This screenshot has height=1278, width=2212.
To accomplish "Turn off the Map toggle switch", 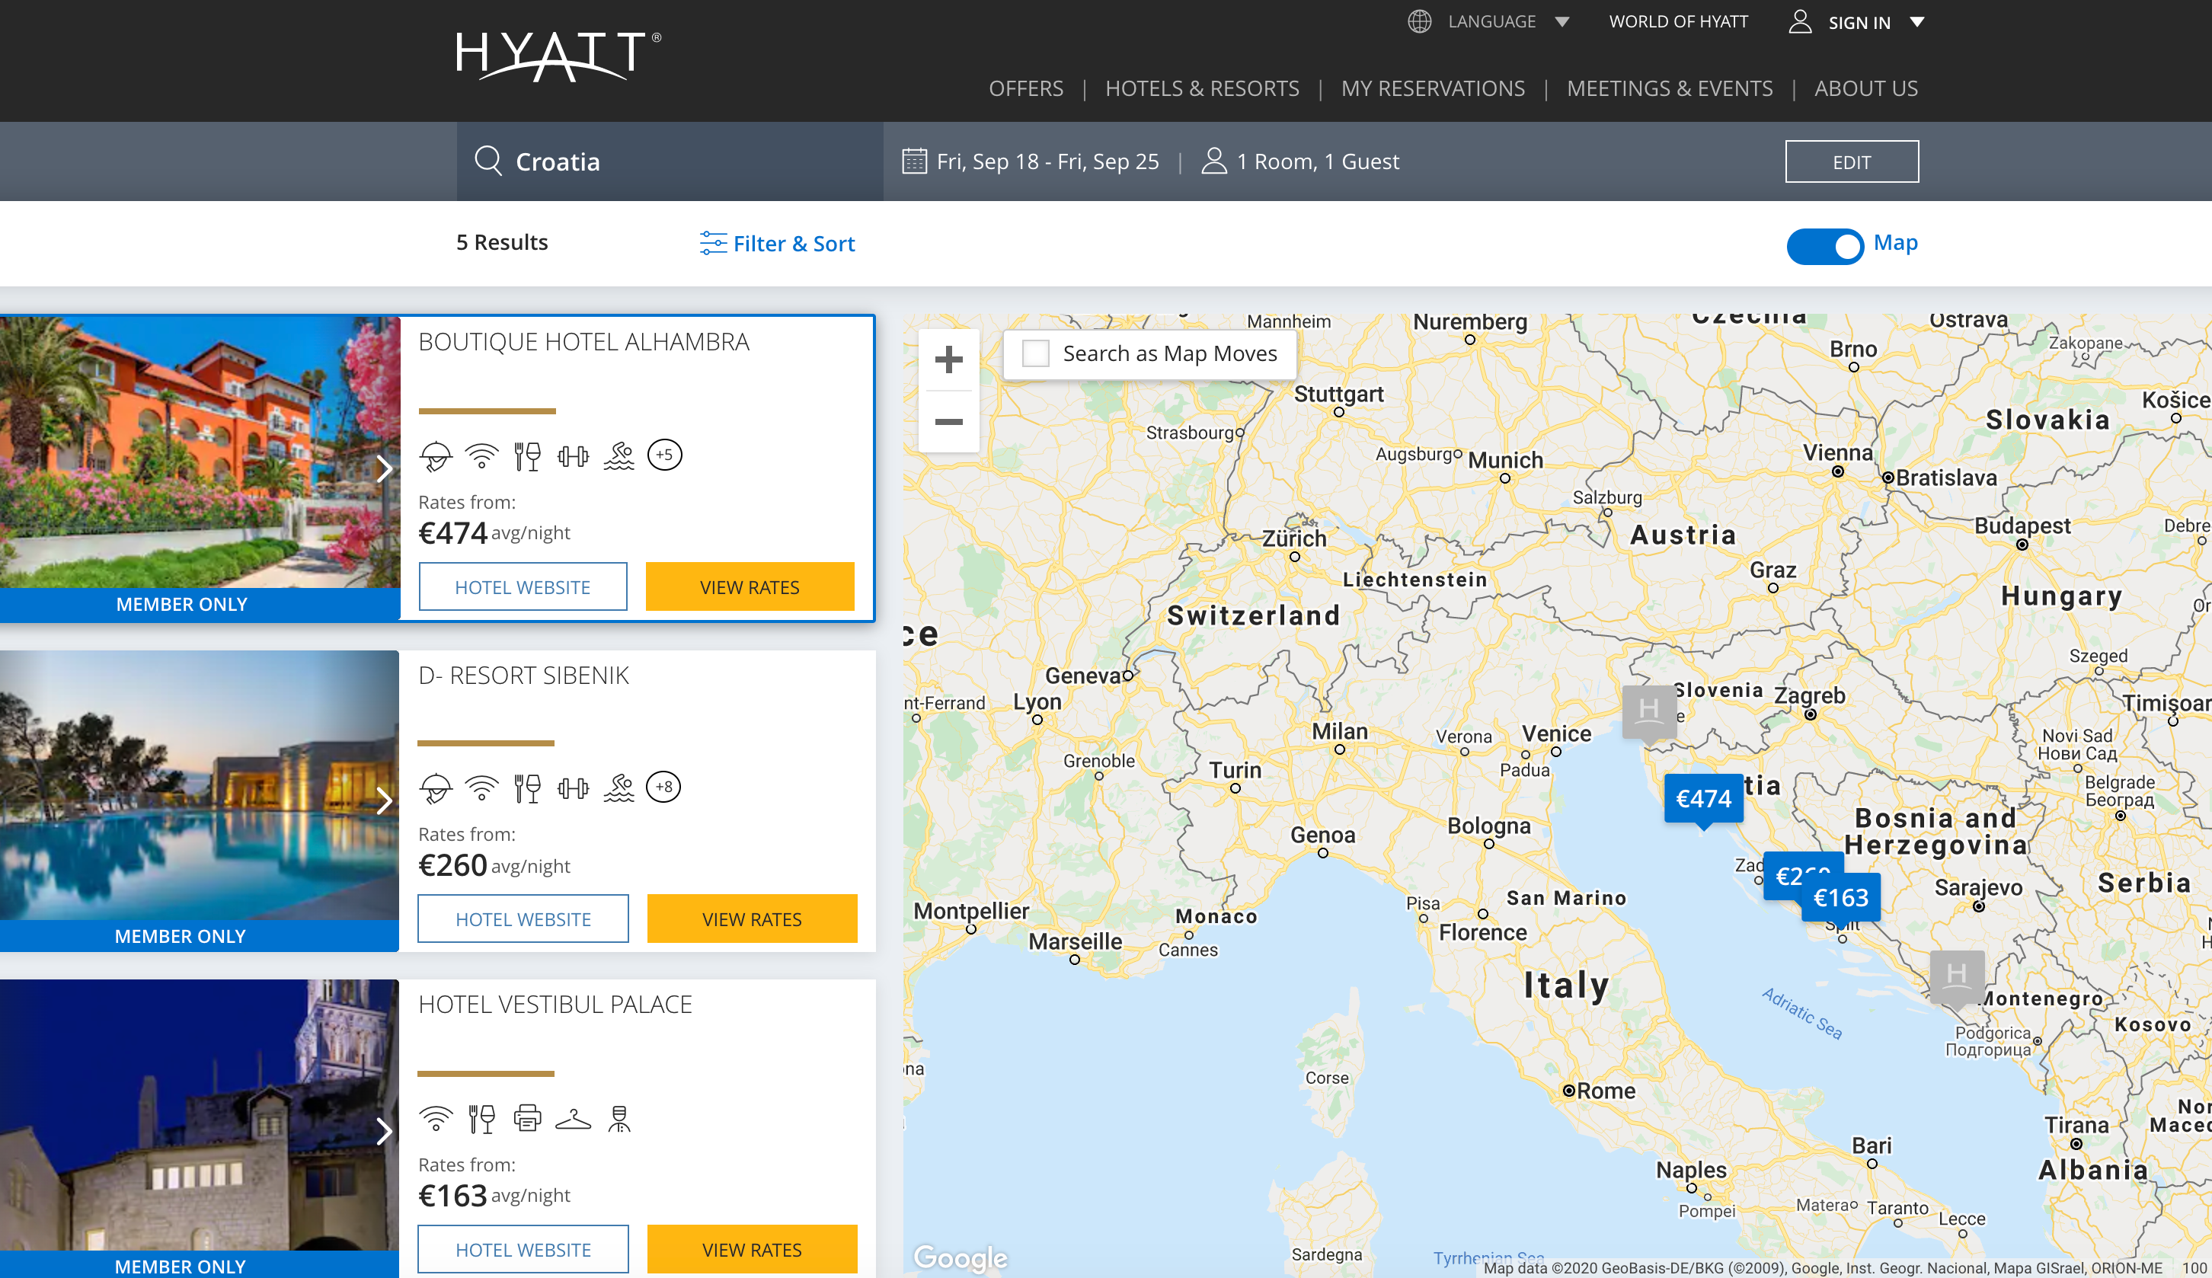I will [x=1825, y=246].
